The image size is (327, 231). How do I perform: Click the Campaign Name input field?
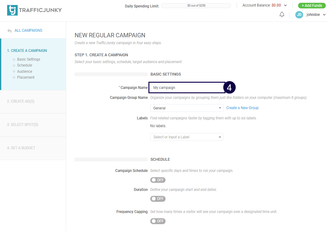point(186,88)
